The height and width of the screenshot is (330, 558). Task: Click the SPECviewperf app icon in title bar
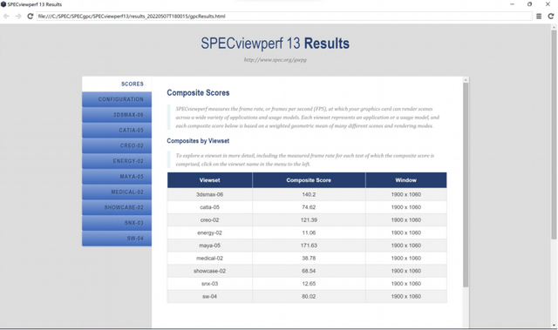(x=3, y=4)
